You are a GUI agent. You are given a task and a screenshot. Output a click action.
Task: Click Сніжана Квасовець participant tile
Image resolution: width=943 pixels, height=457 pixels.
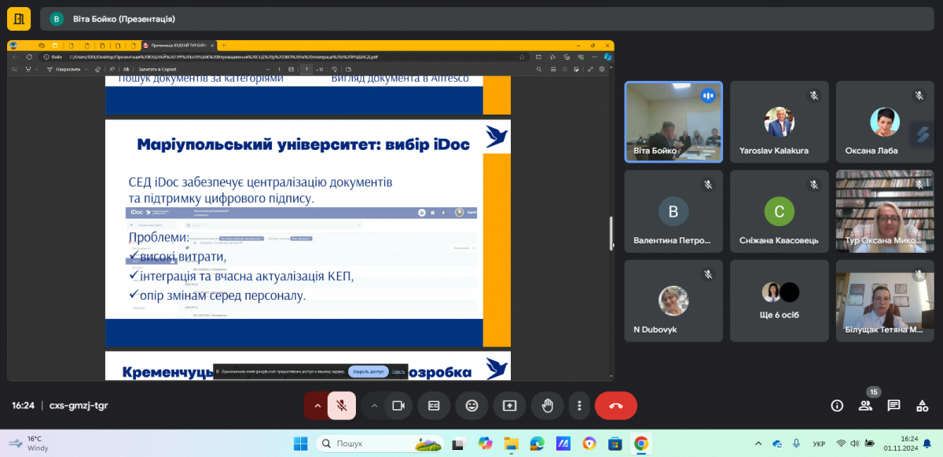point(779,211)
